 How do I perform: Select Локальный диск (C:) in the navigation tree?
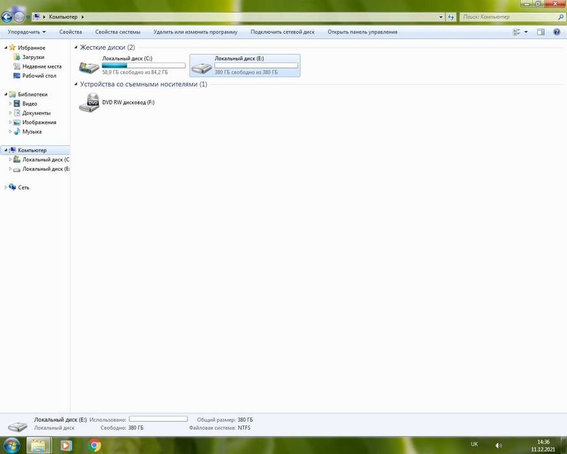coord(45,160)
